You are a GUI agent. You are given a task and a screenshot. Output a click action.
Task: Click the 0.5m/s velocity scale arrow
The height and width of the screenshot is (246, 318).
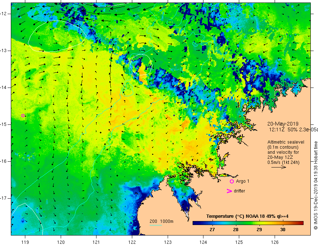coord(279,167)
